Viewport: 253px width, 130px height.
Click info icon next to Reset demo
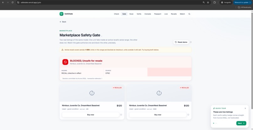(x=191, y=42)
